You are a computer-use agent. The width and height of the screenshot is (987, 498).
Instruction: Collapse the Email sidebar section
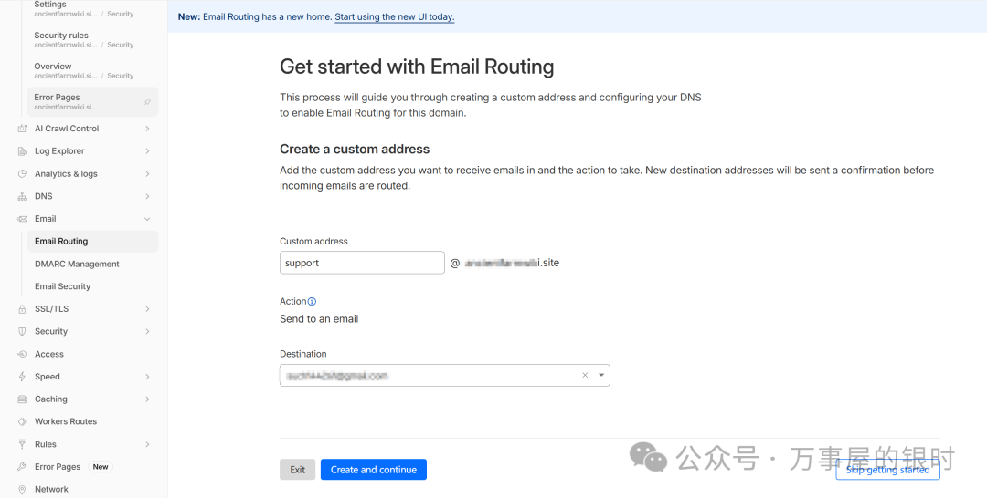point(147,219)
